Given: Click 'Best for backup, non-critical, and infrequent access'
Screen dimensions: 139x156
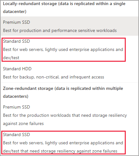Looking at the screenshot, I should (53, 77).
